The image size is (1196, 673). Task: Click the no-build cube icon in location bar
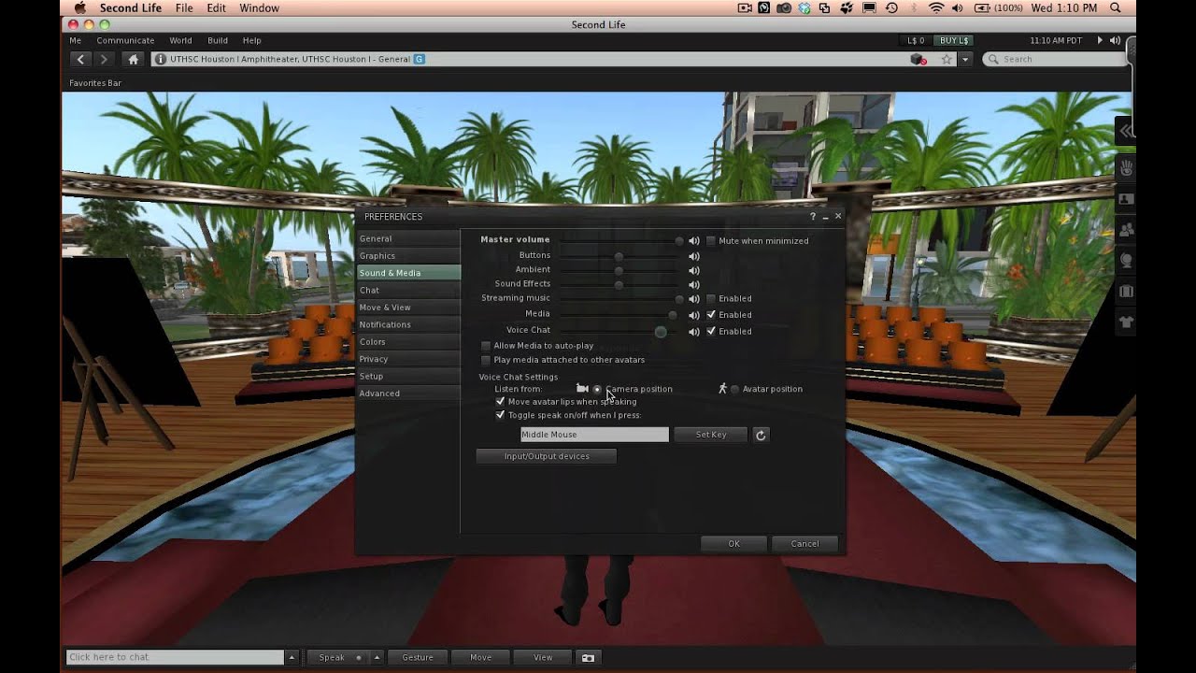(x=918, y=59)
